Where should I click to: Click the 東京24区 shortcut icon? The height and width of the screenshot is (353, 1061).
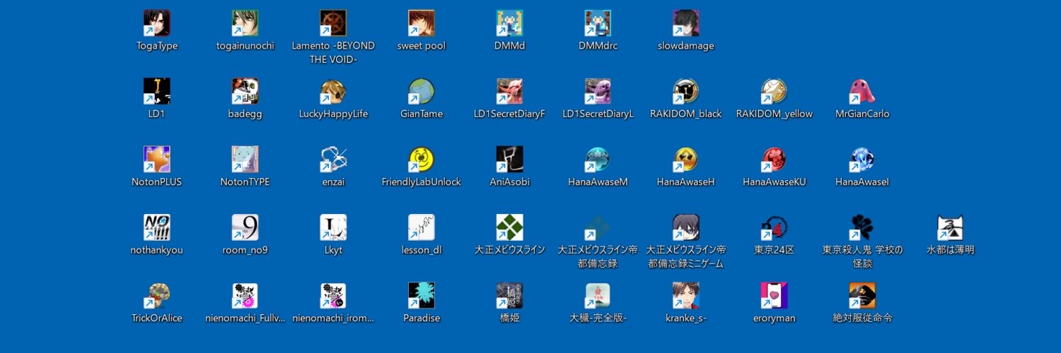click(x=775, y=227)
